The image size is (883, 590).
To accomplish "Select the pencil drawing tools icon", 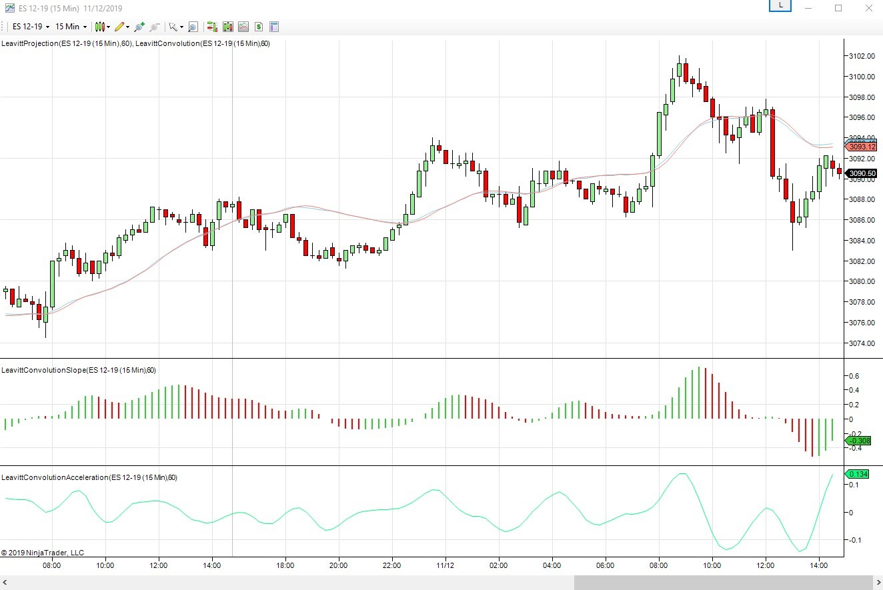I will click(x=119, y=27).
